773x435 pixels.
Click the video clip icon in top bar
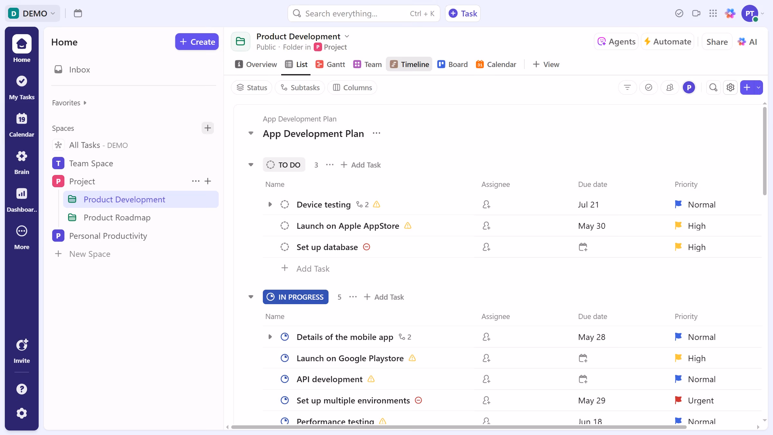[x=696, y=13]
